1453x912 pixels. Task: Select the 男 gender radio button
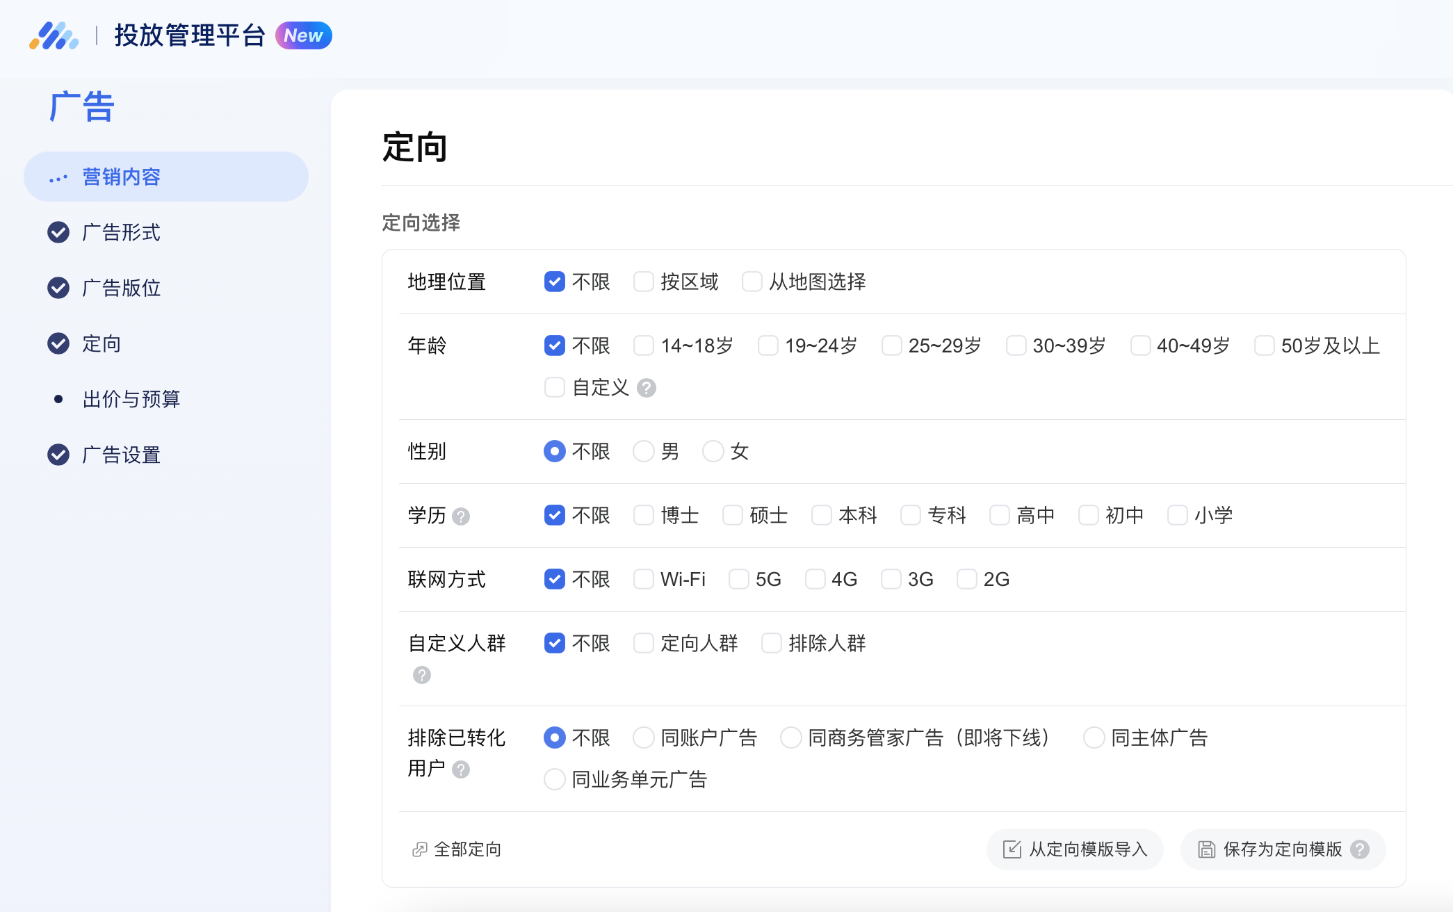coord(642,451)
